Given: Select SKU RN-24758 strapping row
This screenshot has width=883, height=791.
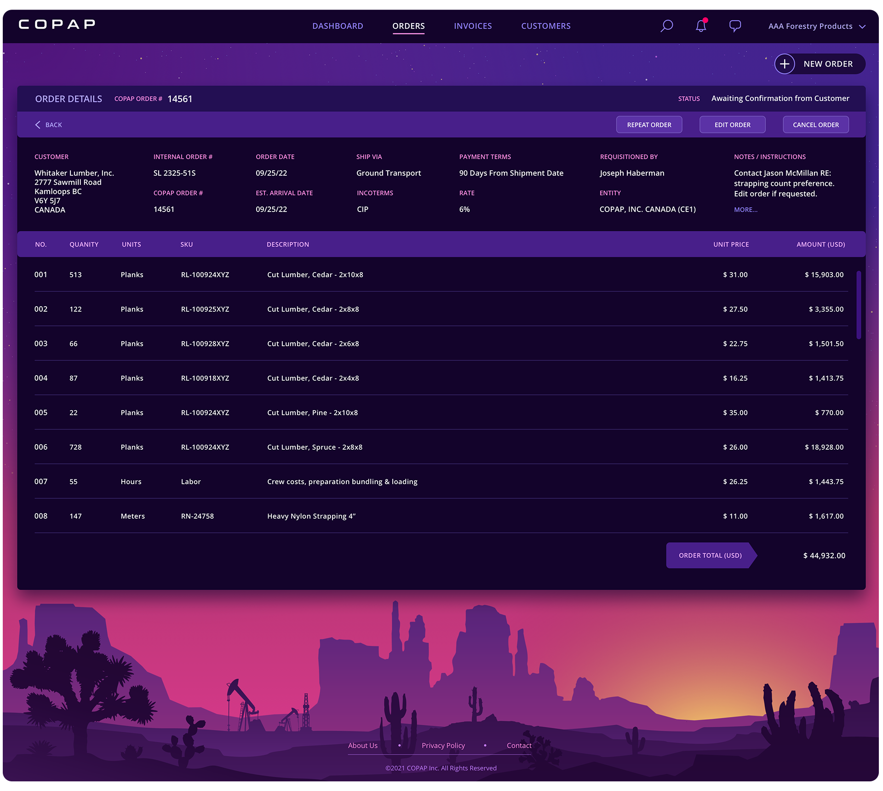Looking at the screenshot, I should (197, 516).
